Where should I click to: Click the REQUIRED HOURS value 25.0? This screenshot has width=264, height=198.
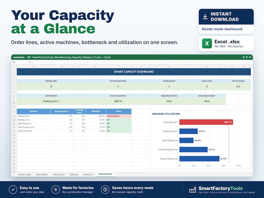[x=169, y=101]
